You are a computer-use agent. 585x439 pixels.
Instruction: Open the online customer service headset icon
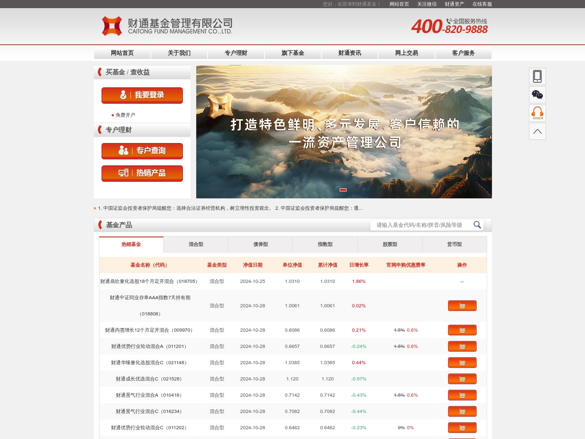tap(537, 113)
